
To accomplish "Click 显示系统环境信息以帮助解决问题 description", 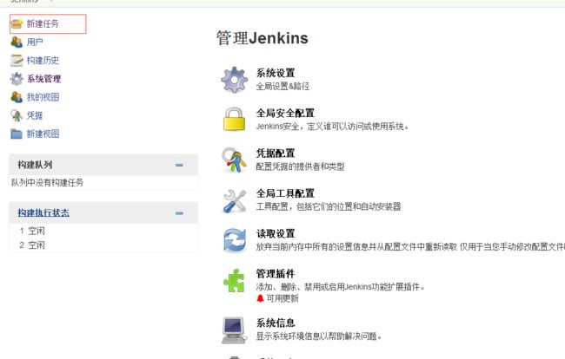I will point(318,336).
